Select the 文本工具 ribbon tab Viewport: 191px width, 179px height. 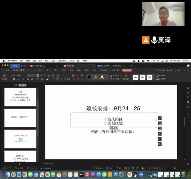pyautogui.click(x=127, y=70)
